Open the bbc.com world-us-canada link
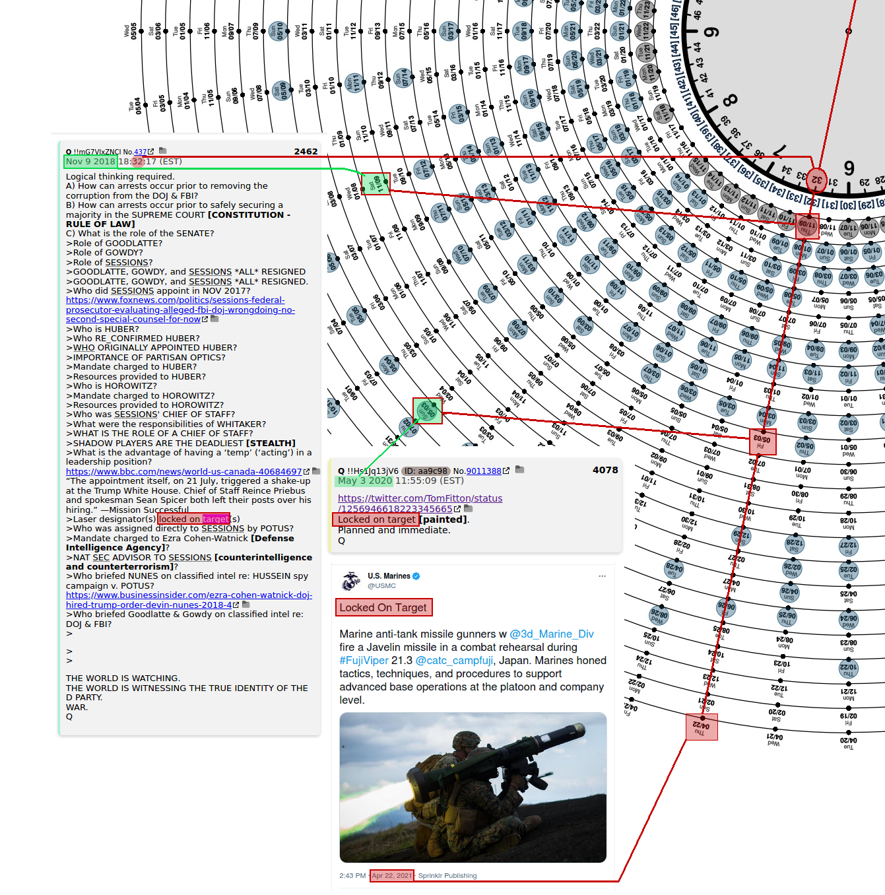Screen dimensions: 885x895 (183, 472)
